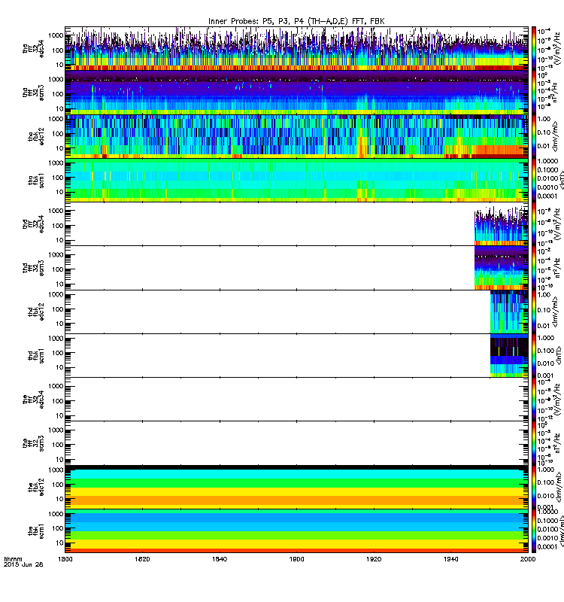Click the thd fff edc34 data block
Viewport: 564px width, 602px height.
(x=502, y=227)
